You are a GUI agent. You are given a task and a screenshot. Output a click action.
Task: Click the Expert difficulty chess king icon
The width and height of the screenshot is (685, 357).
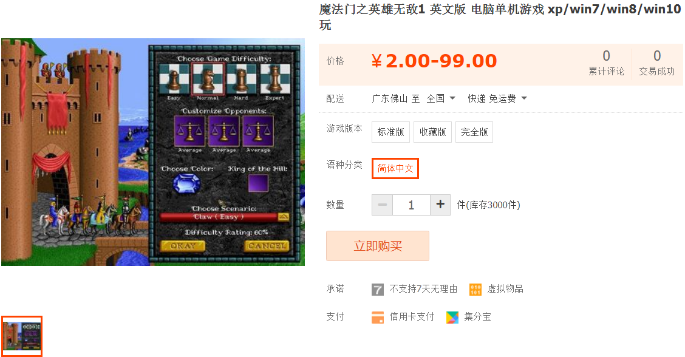pyautogui.click(x=275, y=79)
